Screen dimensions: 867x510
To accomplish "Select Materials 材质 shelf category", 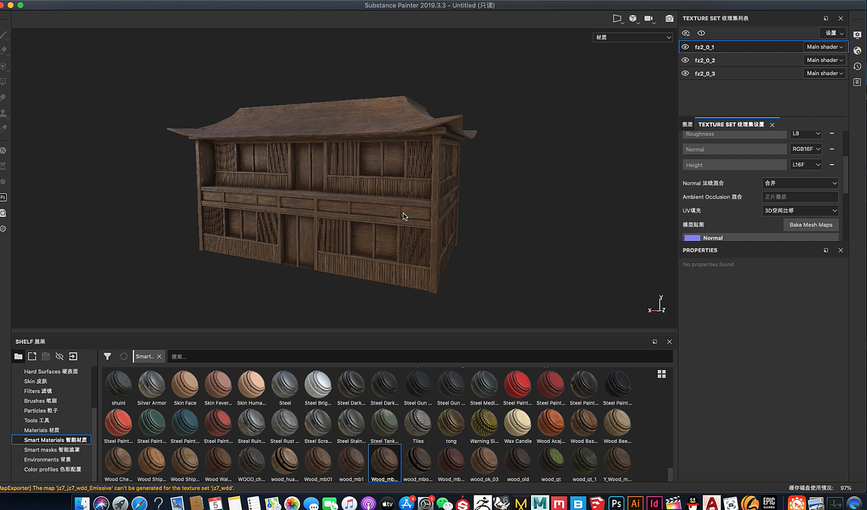I will [42, 430].
